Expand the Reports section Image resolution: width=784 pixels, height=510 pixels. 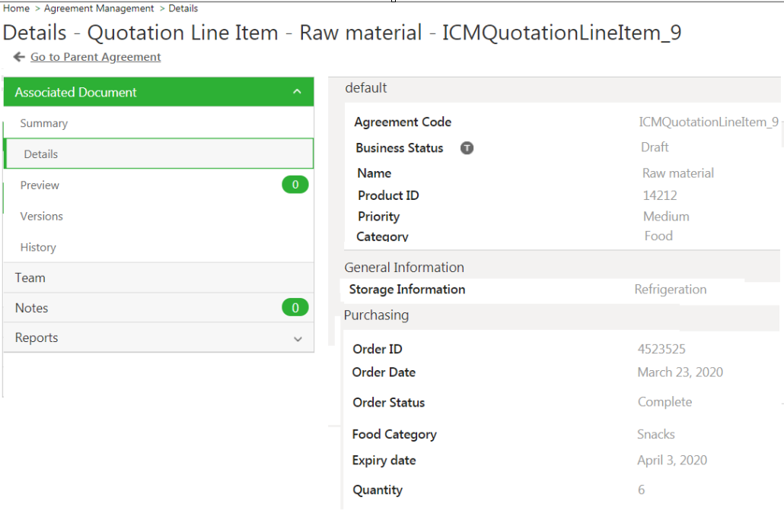click(298, 339)
